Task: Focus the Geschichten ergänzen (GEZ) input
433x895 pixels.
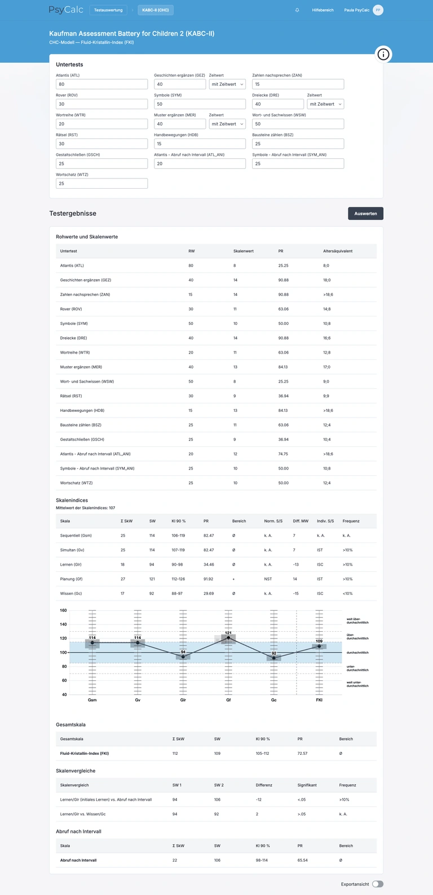Action: 180,84
